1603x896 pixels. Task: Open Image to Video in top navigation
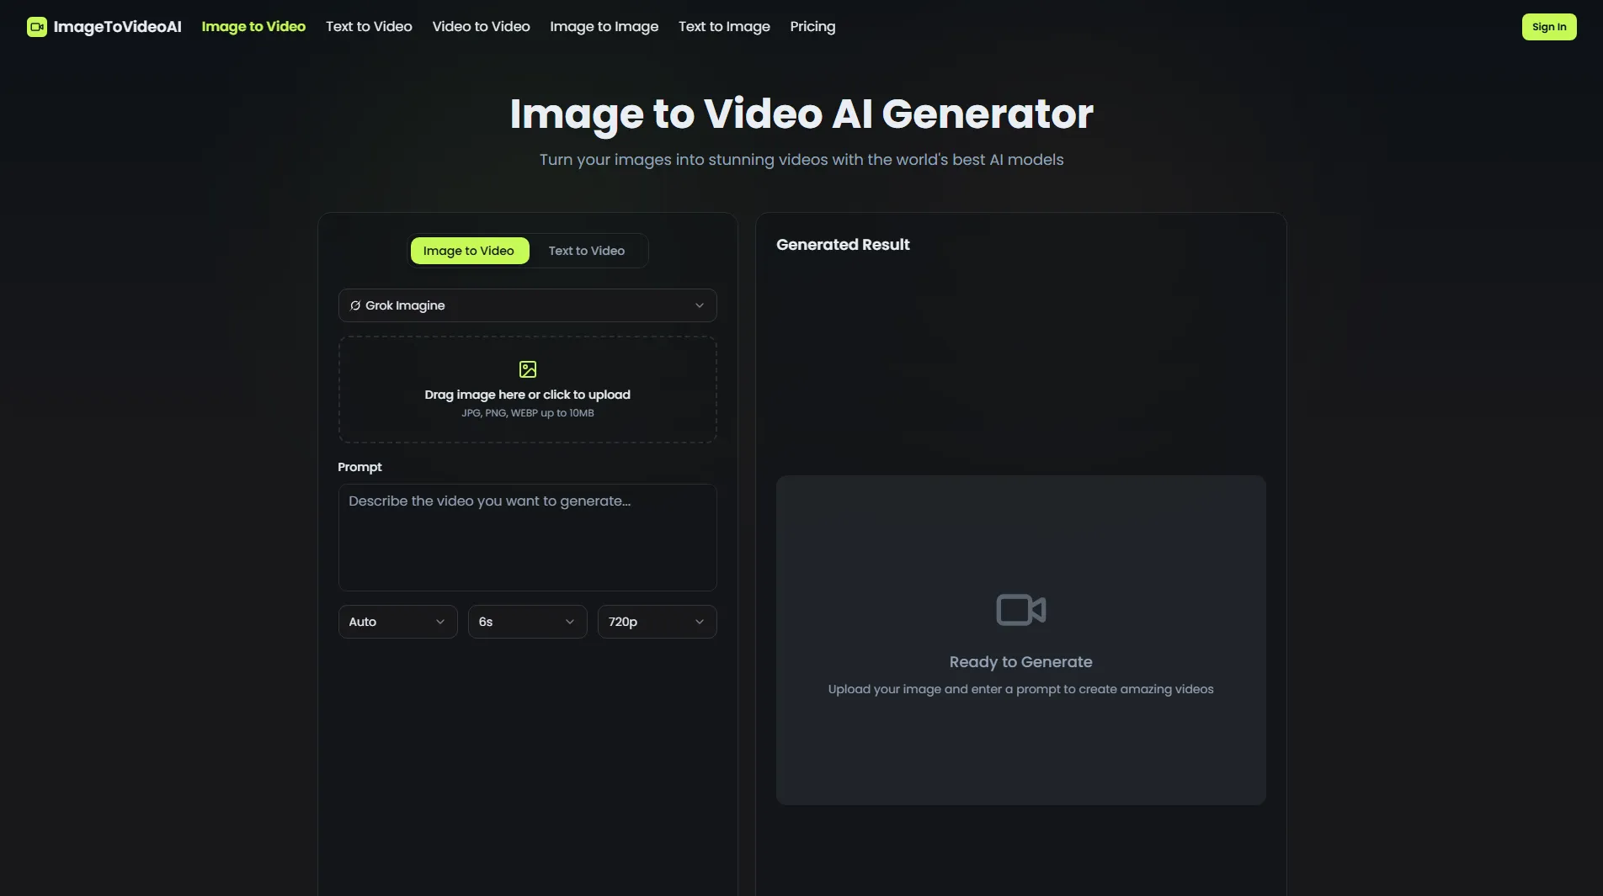(x=253, y=27)
